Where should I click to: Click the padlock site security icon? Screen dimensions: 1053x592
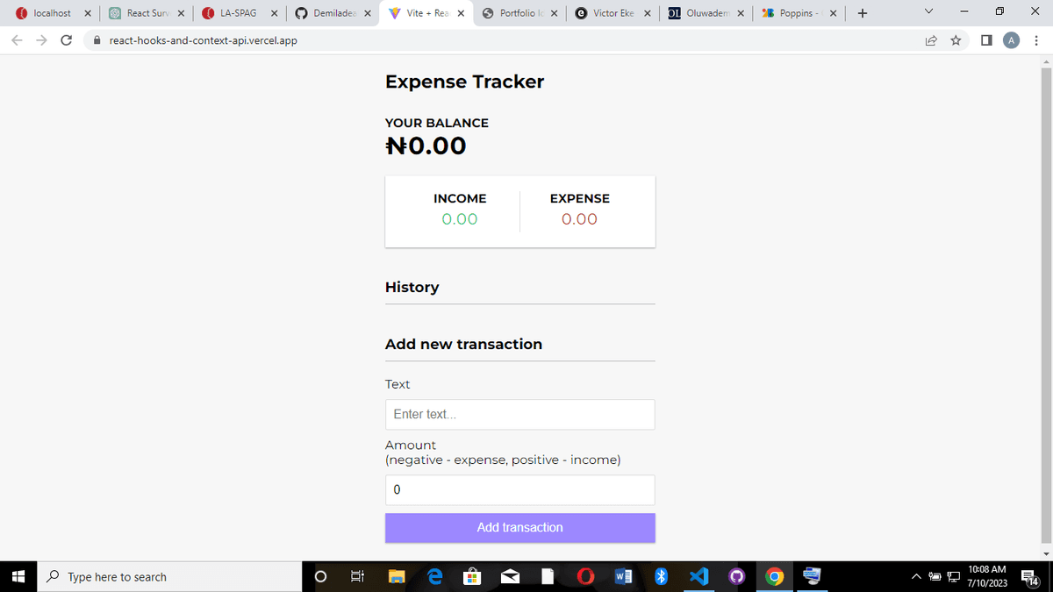coord(97,40)
